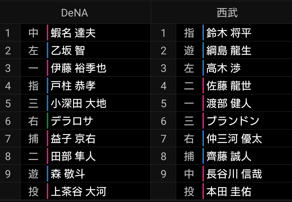Open player 高木 渉
This screenshot has width=292, height=202.
224,68
